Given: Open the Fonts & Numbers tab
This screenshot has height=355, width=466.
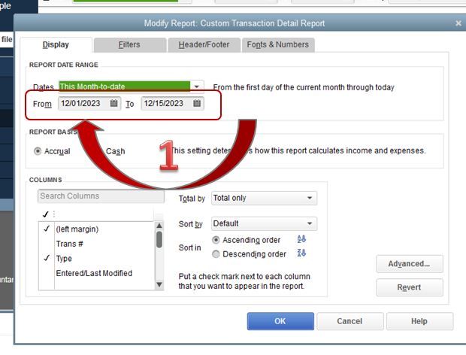Looking at the screenshot, I should (278, 44).
